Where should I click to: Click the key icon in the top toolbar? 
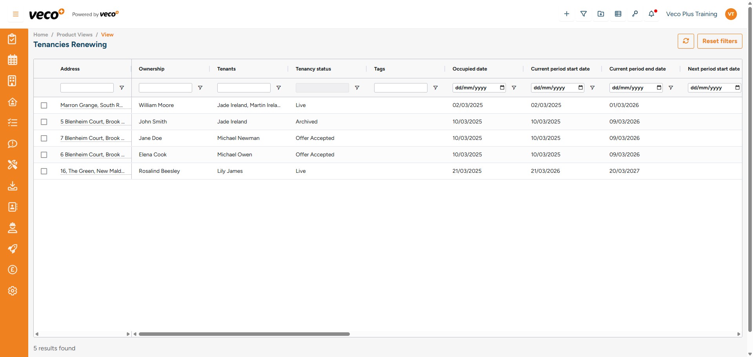[635, 14]
